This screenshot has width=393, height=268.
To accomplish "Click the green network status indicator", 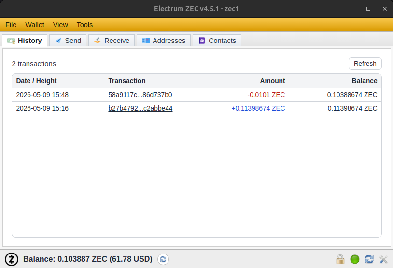I will (355, 259).
